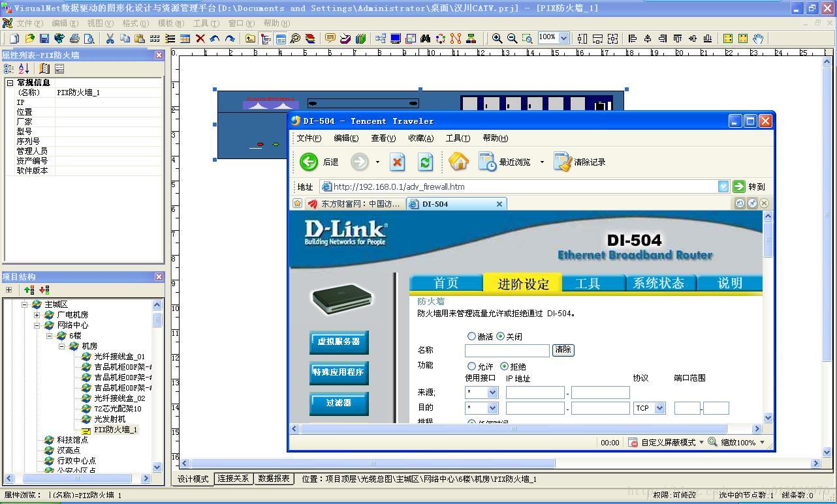Close the 项目结构 panel
The image size is (837, 504).
[x=159, y=277]
